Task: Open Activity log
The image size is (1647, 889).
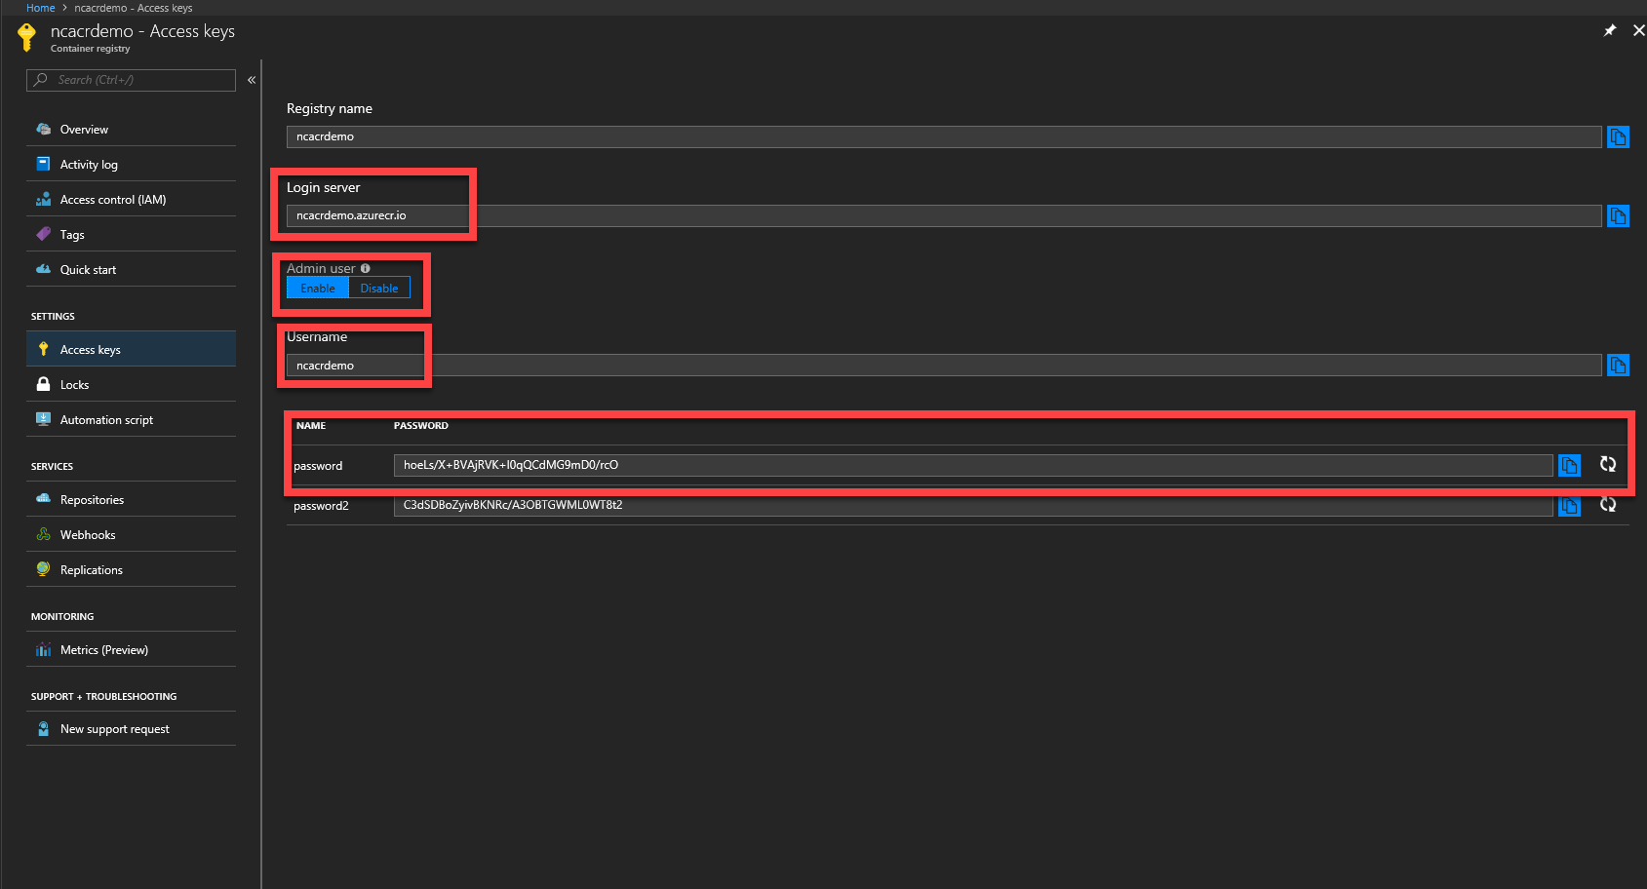Action: (x=131, y=164)
